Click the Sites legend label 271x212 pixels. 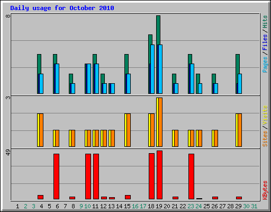point(265,139)
